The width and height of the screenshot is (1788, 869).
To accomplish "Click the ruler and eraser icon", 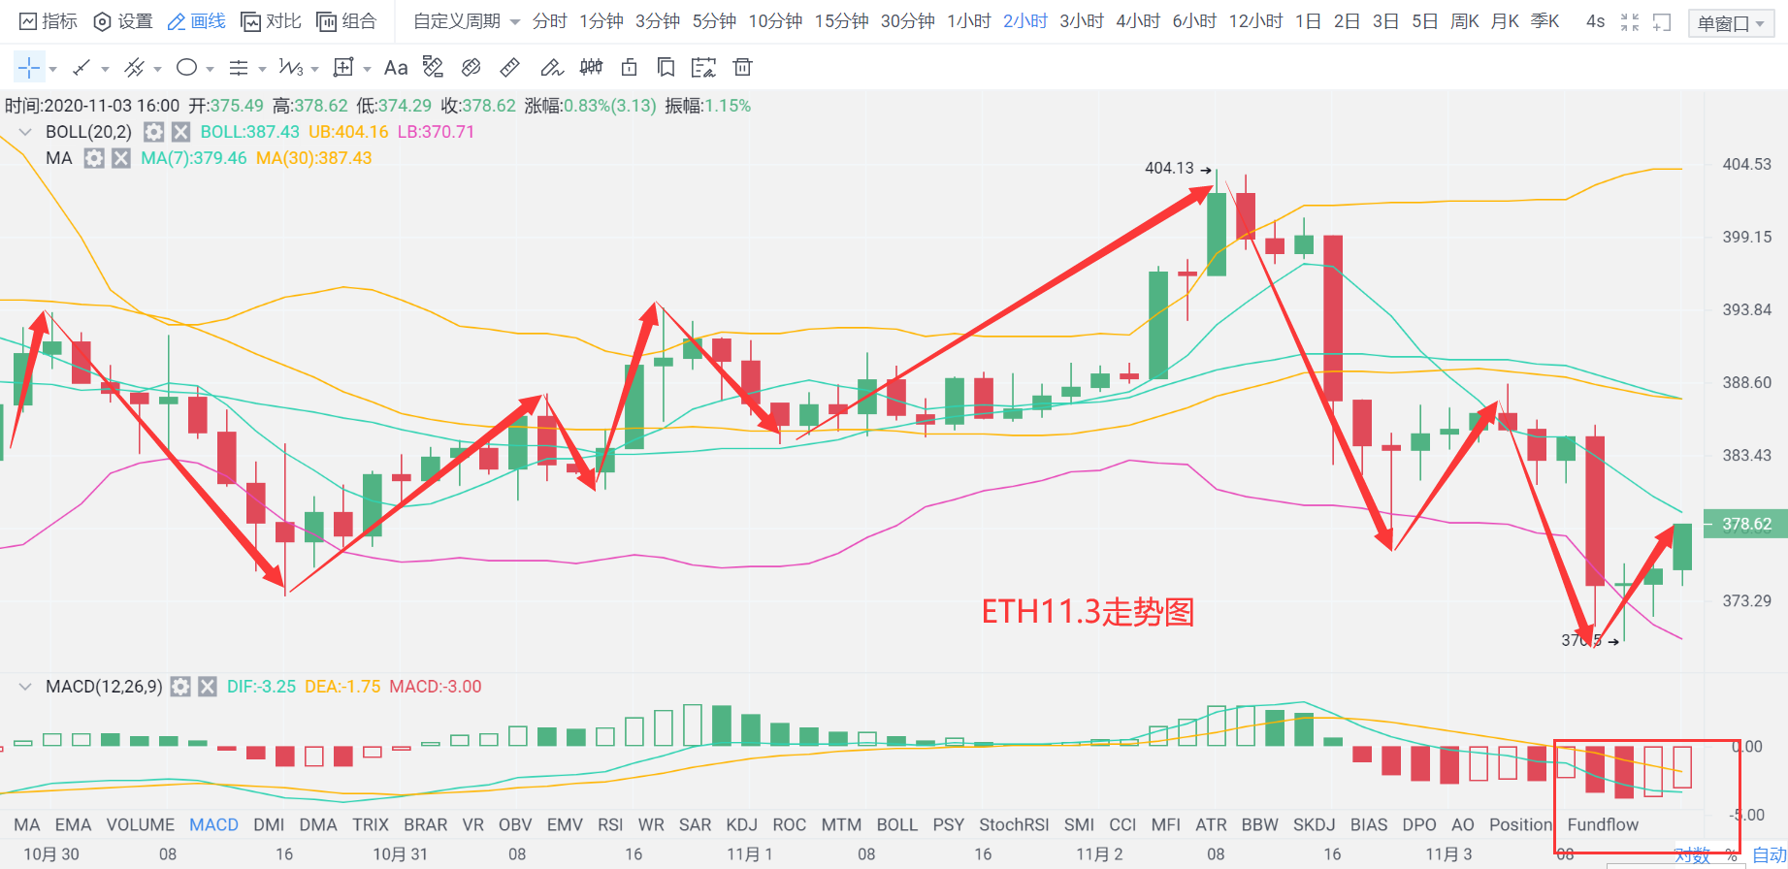I will coord(434,67).
